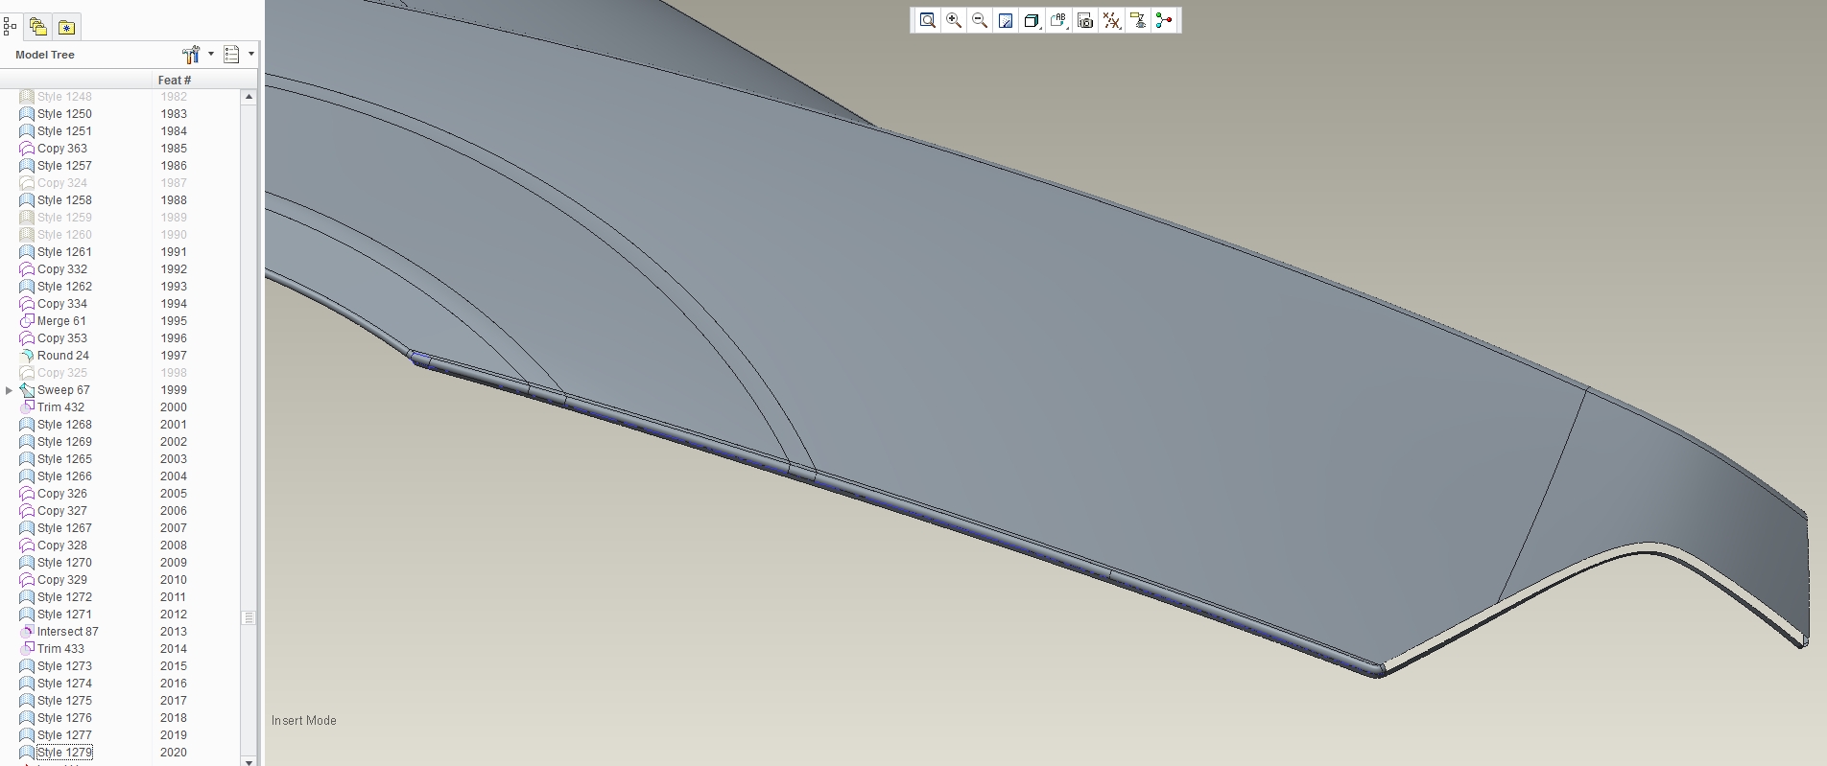Select Style 1257 in the tree
The width and height of the screenshot is (1827, 766).
pos(64,166)
